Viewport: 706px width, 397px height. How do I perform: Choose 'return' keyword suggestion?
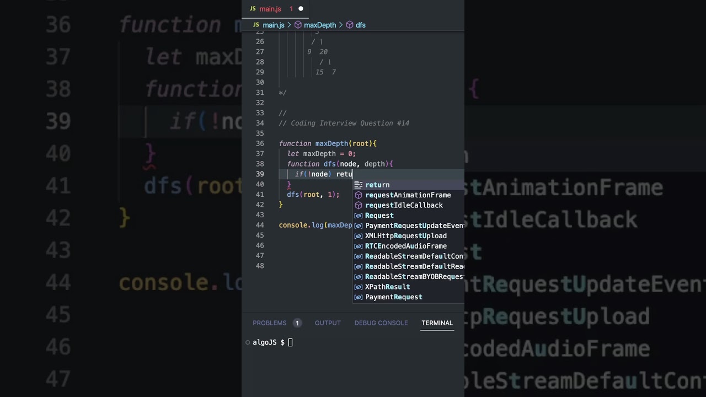[x=409, y=185]
